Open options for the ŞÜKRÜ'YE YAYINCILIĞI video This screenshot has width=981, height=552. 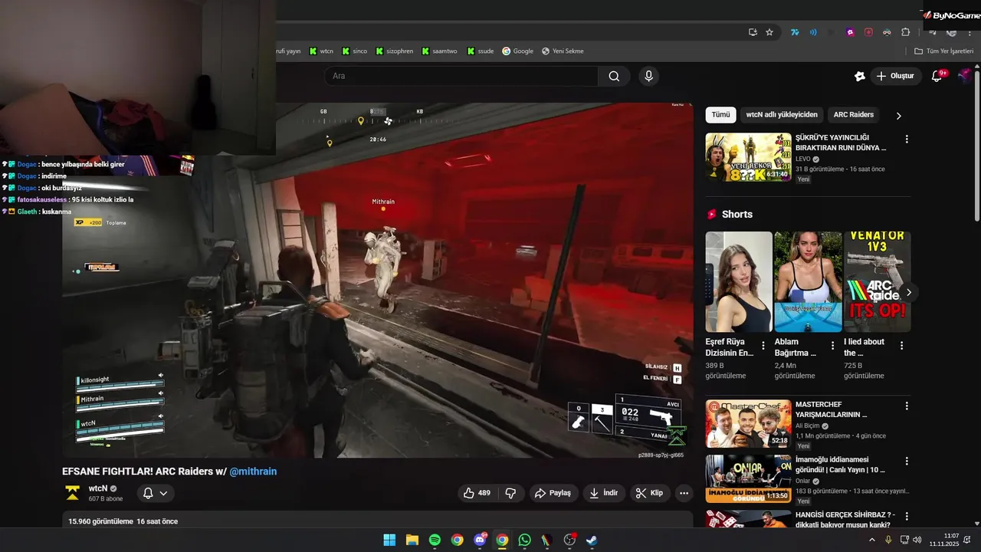click(x=907, y=140)
